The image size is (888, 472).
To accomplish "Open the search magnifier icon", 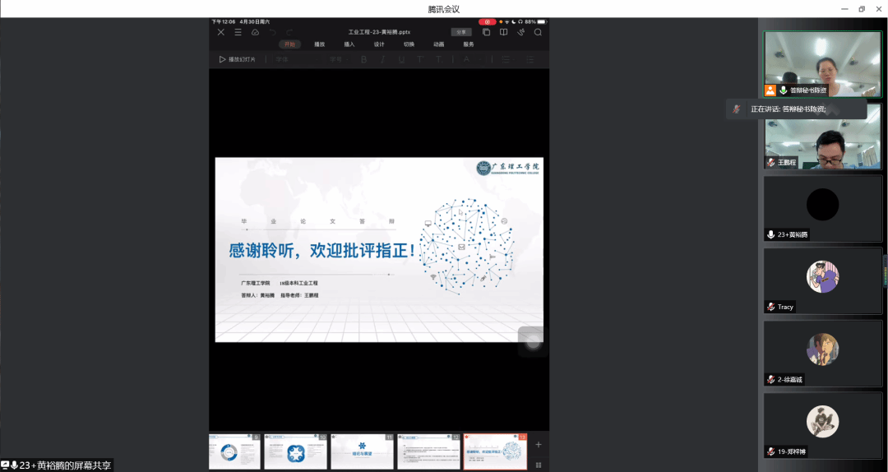I will [538, 32].
